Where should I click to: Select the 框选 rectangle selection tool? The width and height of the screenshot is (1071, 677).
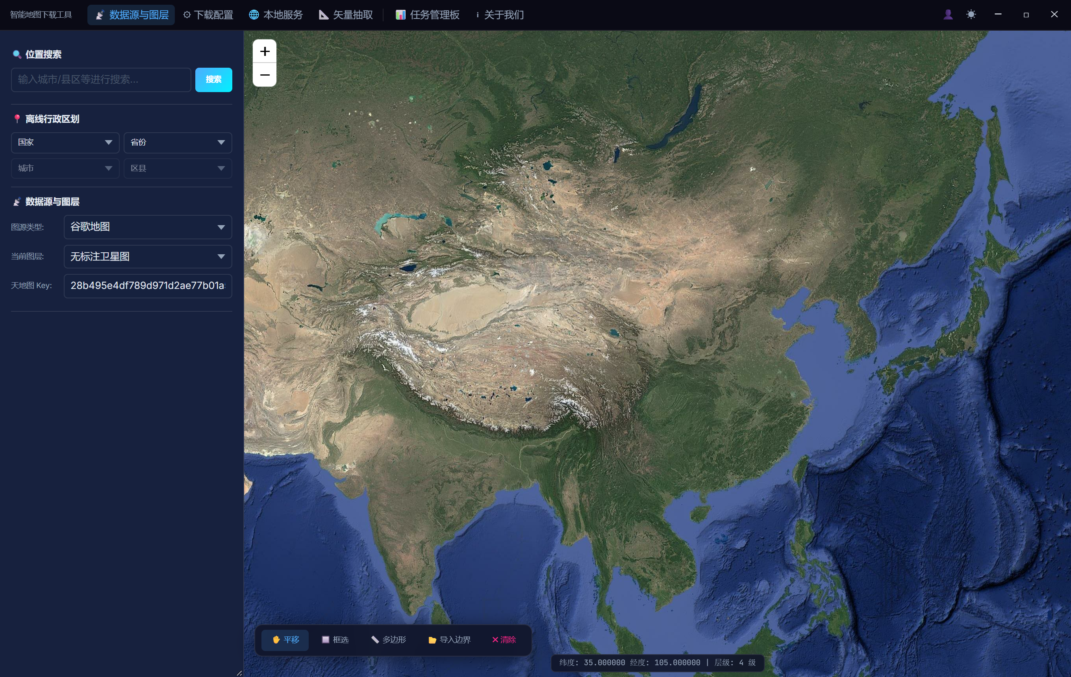click(335, 639)
